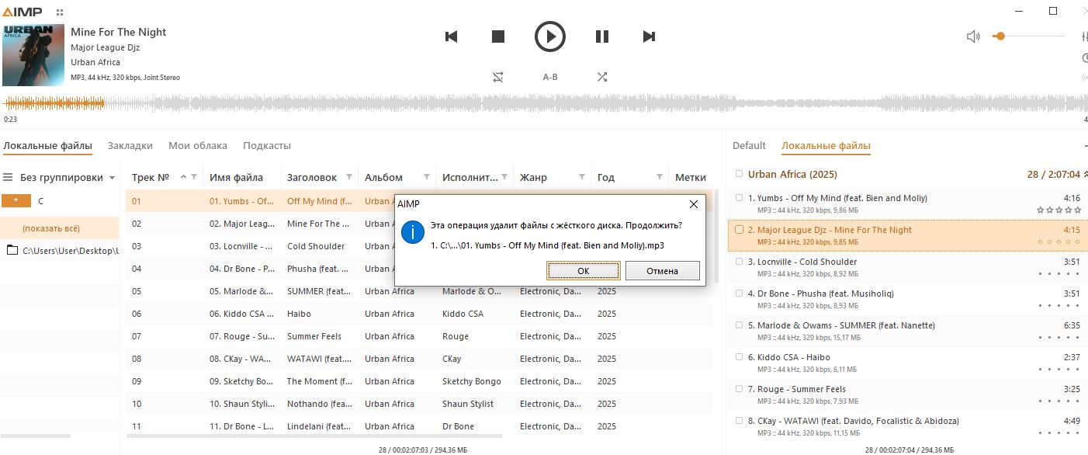
Task: Open the filter icon on Исполнит... column
Action: coord(504,177)
